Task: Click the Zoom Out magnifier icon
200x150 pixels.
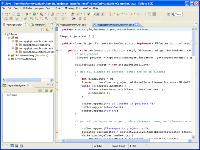Action: click(37, 19)
